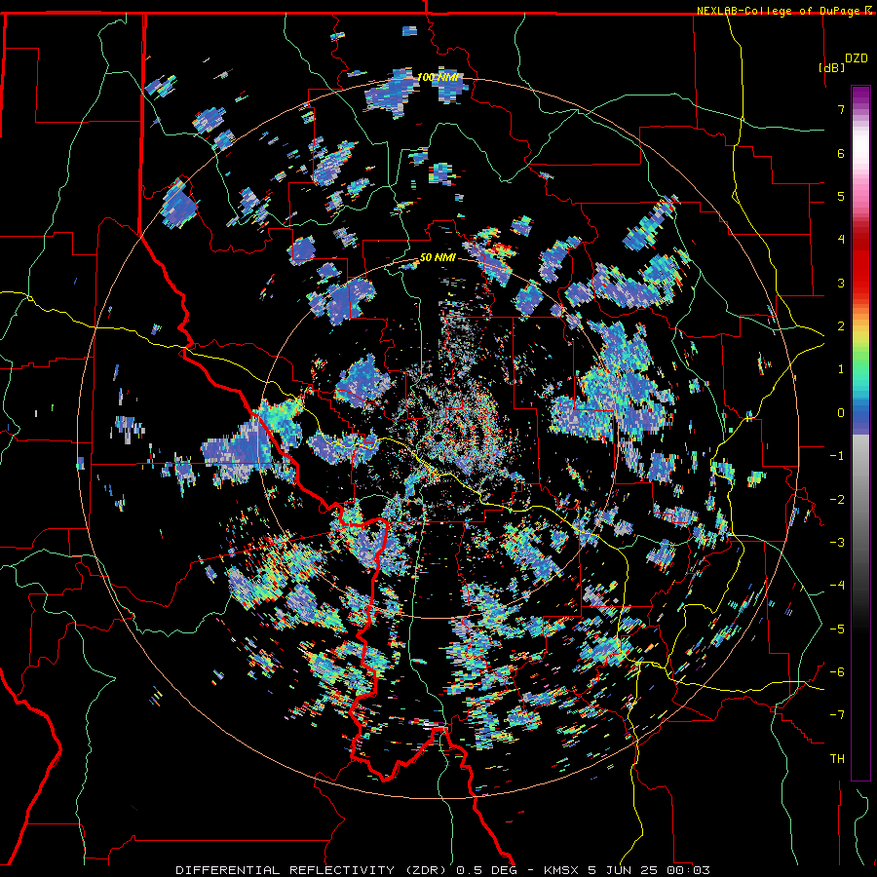This screenshot has width=877, height=877.
Task: Click the 3 value on the color scale
Action: (841, 283)
